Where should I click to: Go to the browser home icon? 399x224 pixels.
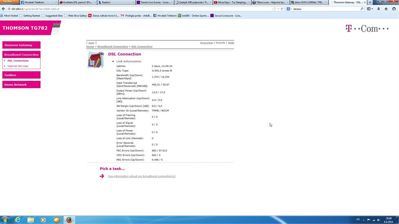click(386, 9)
